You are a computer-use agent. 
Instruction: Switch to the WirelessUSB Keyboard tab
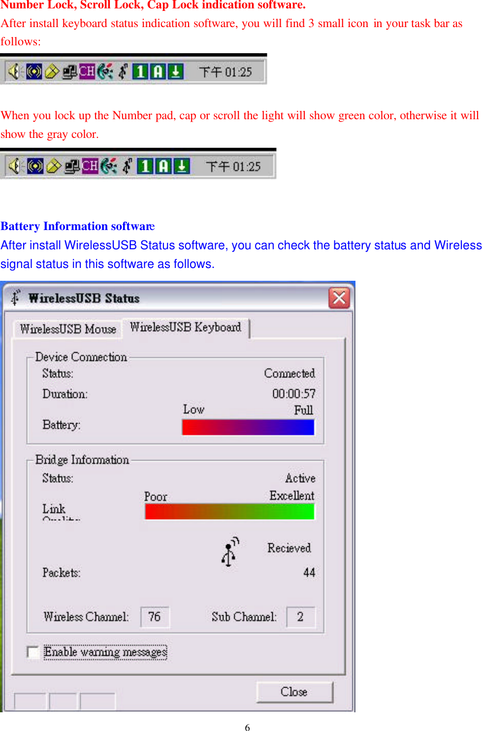(x=185, y=328)
